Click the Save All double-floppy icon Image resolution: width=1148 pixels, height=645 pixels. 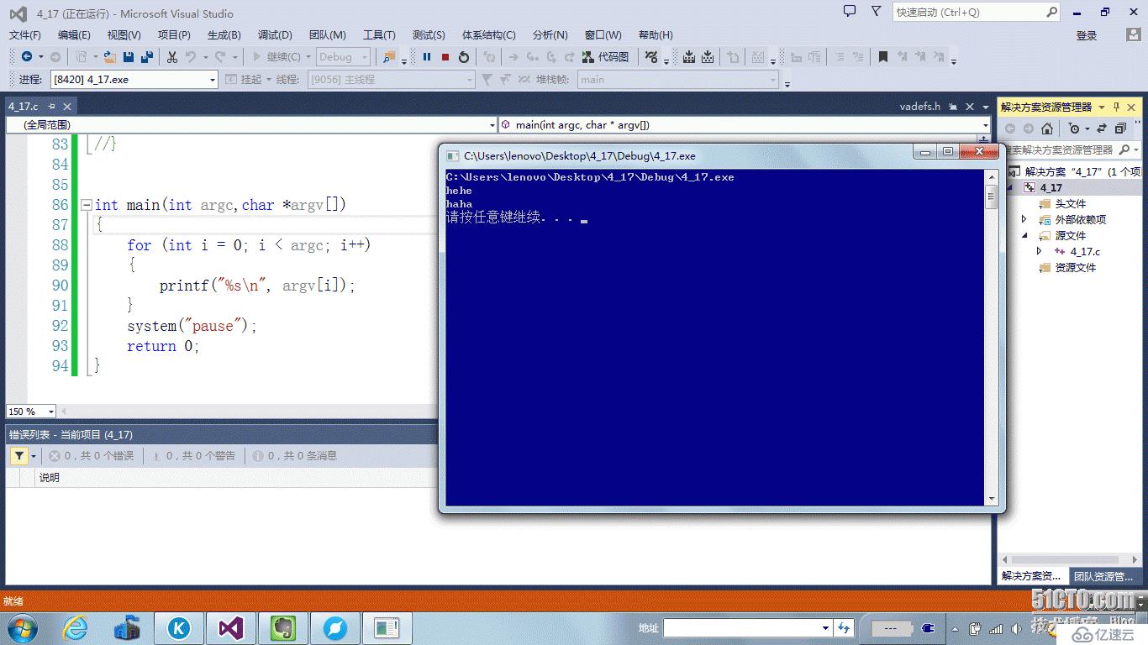point(146,57)
